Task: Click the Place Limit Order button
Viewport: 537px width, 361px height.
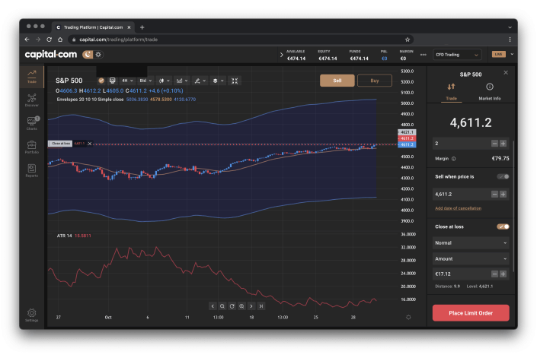Action: point(471,313)
